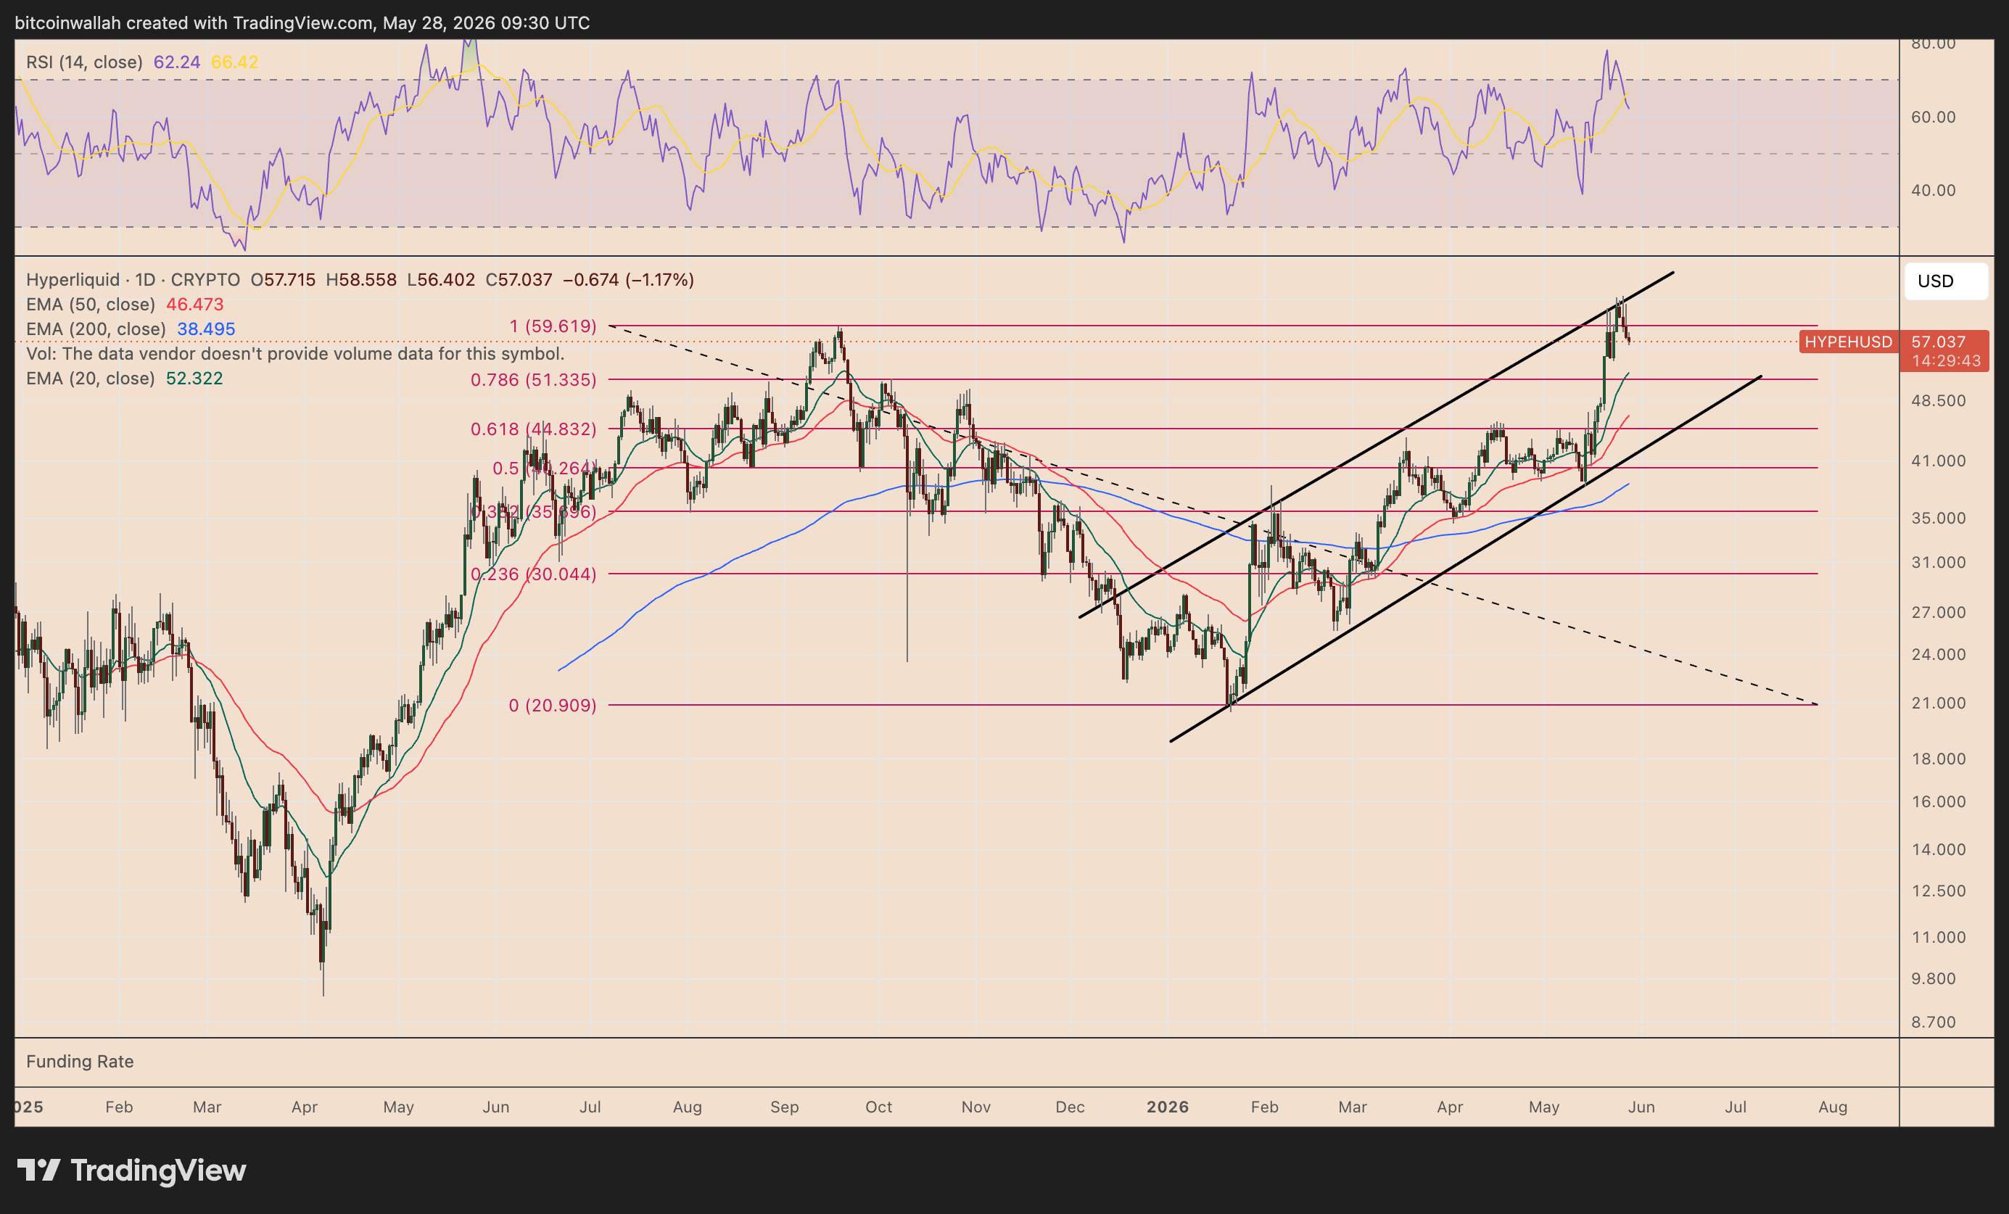Click the Hyperliquid · 1D · CRYPTO title
2009x1214 pixels.
coord(133,280)
